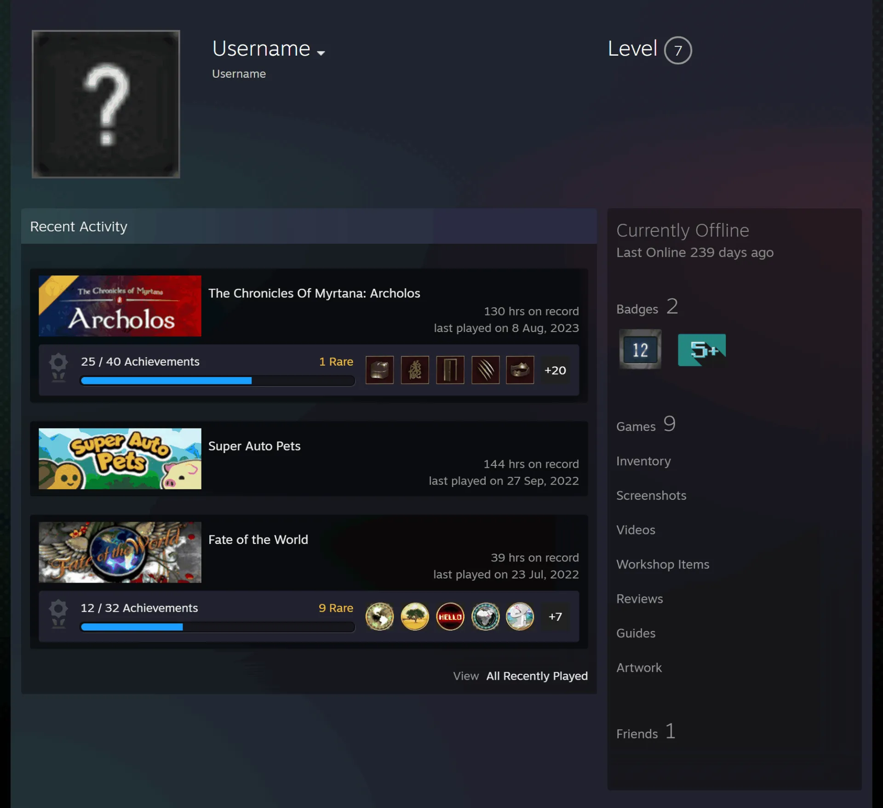Open the Games list link
Image resolution: width=883 pixels, height=808 pixels.
pos(646,424)
